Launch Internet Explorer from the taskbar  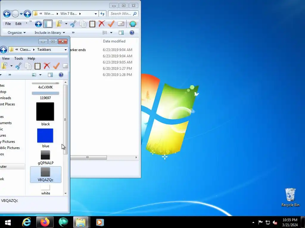pyautogui.click(x=27, y=222)
